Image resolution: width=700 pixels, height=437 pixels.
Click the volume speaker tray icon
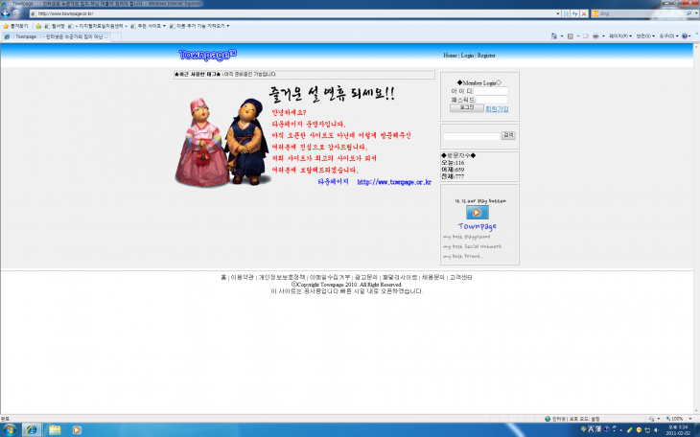click(x=656, y=430)
